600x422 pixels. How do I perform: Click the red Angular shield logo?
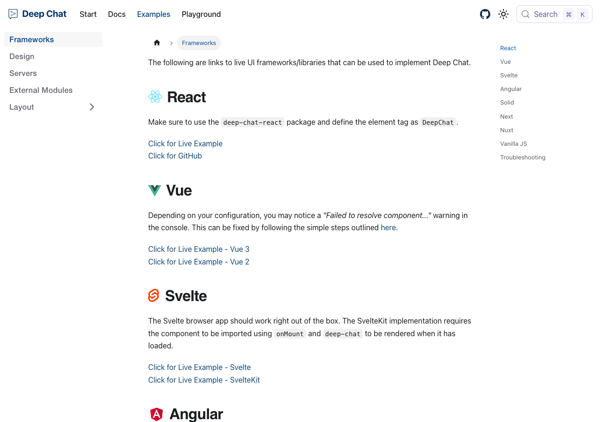point(157,414)
